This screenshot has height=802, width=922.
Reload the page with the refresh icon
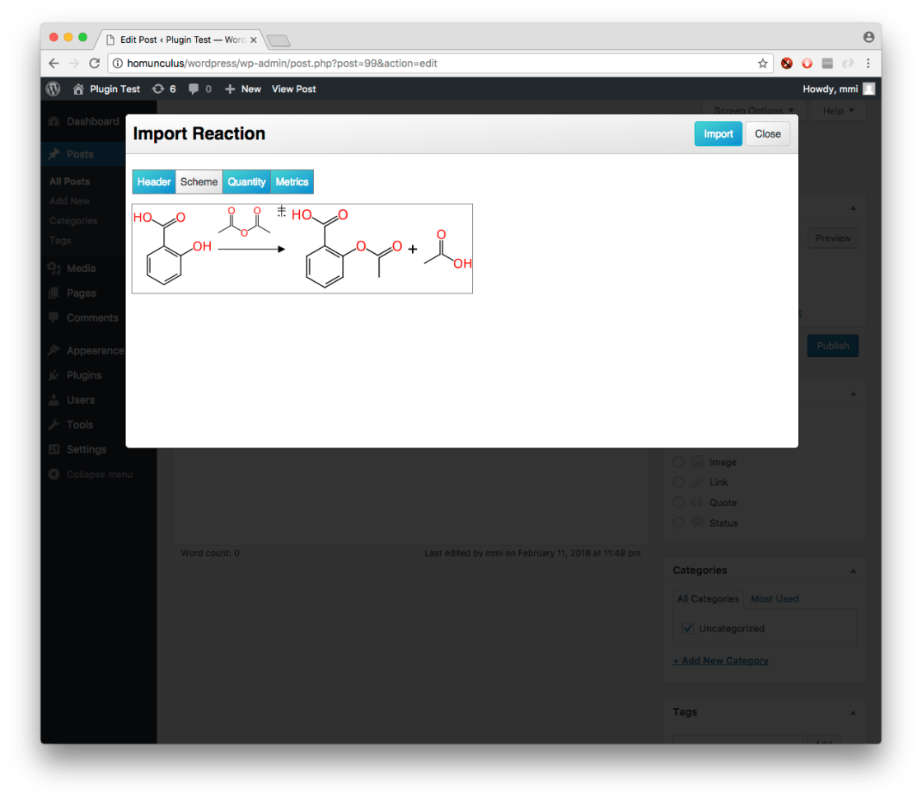pyautogui.click(x=94, y=63)
